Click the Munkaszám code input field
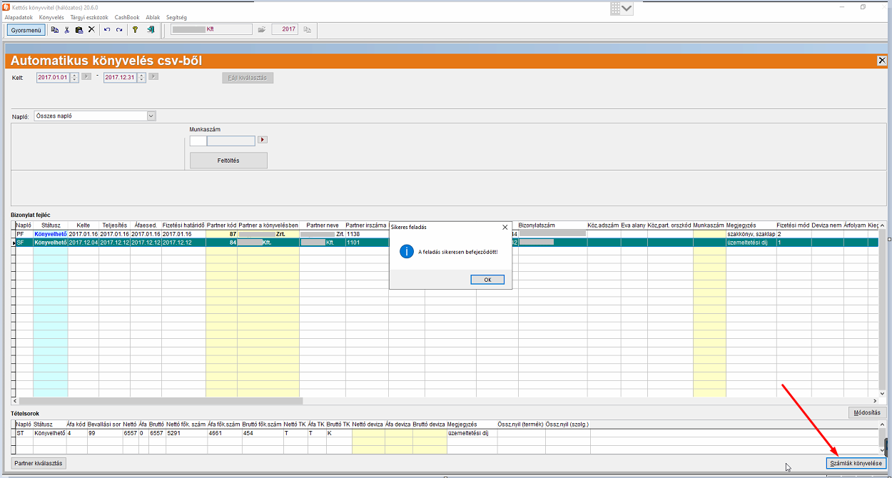Screen dimensions: 892x478 coord(198,141)
